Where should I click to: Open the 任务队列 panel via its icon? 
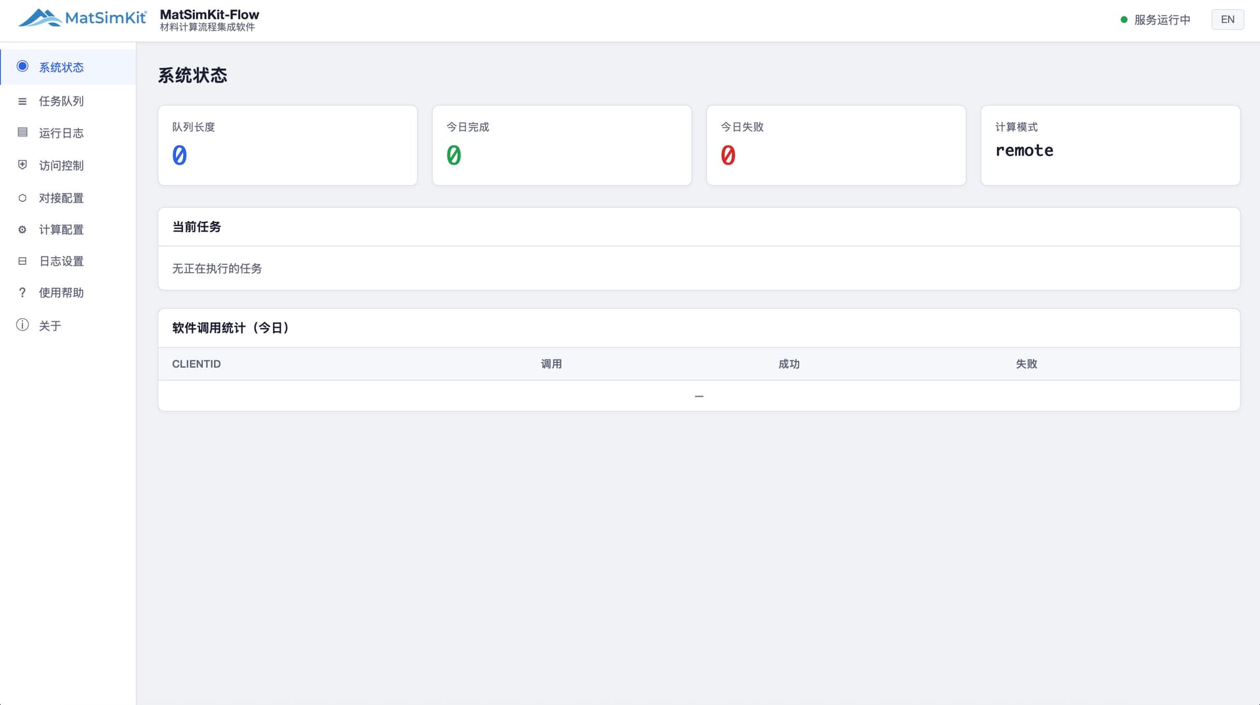[x=22, y=101]
